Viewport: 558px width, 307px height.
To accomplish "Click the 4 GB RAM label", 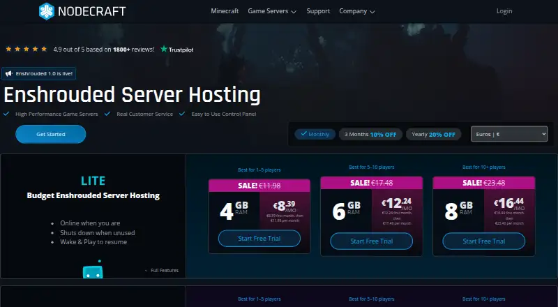I will pos(234,211).
